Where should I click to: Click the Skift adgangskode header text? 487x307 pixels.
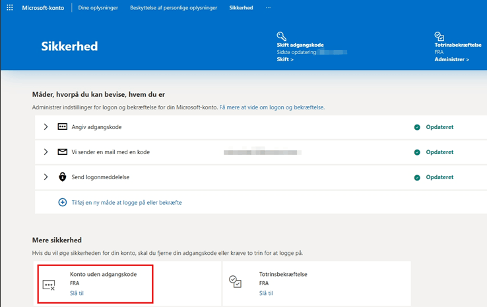click(x=300, y=45)
